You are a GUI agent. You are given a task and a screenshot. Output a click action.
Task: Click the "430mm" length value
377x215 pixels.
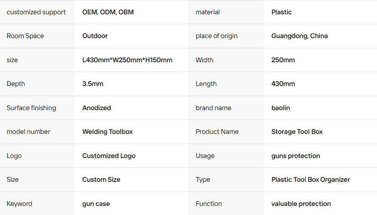[283, 84]
